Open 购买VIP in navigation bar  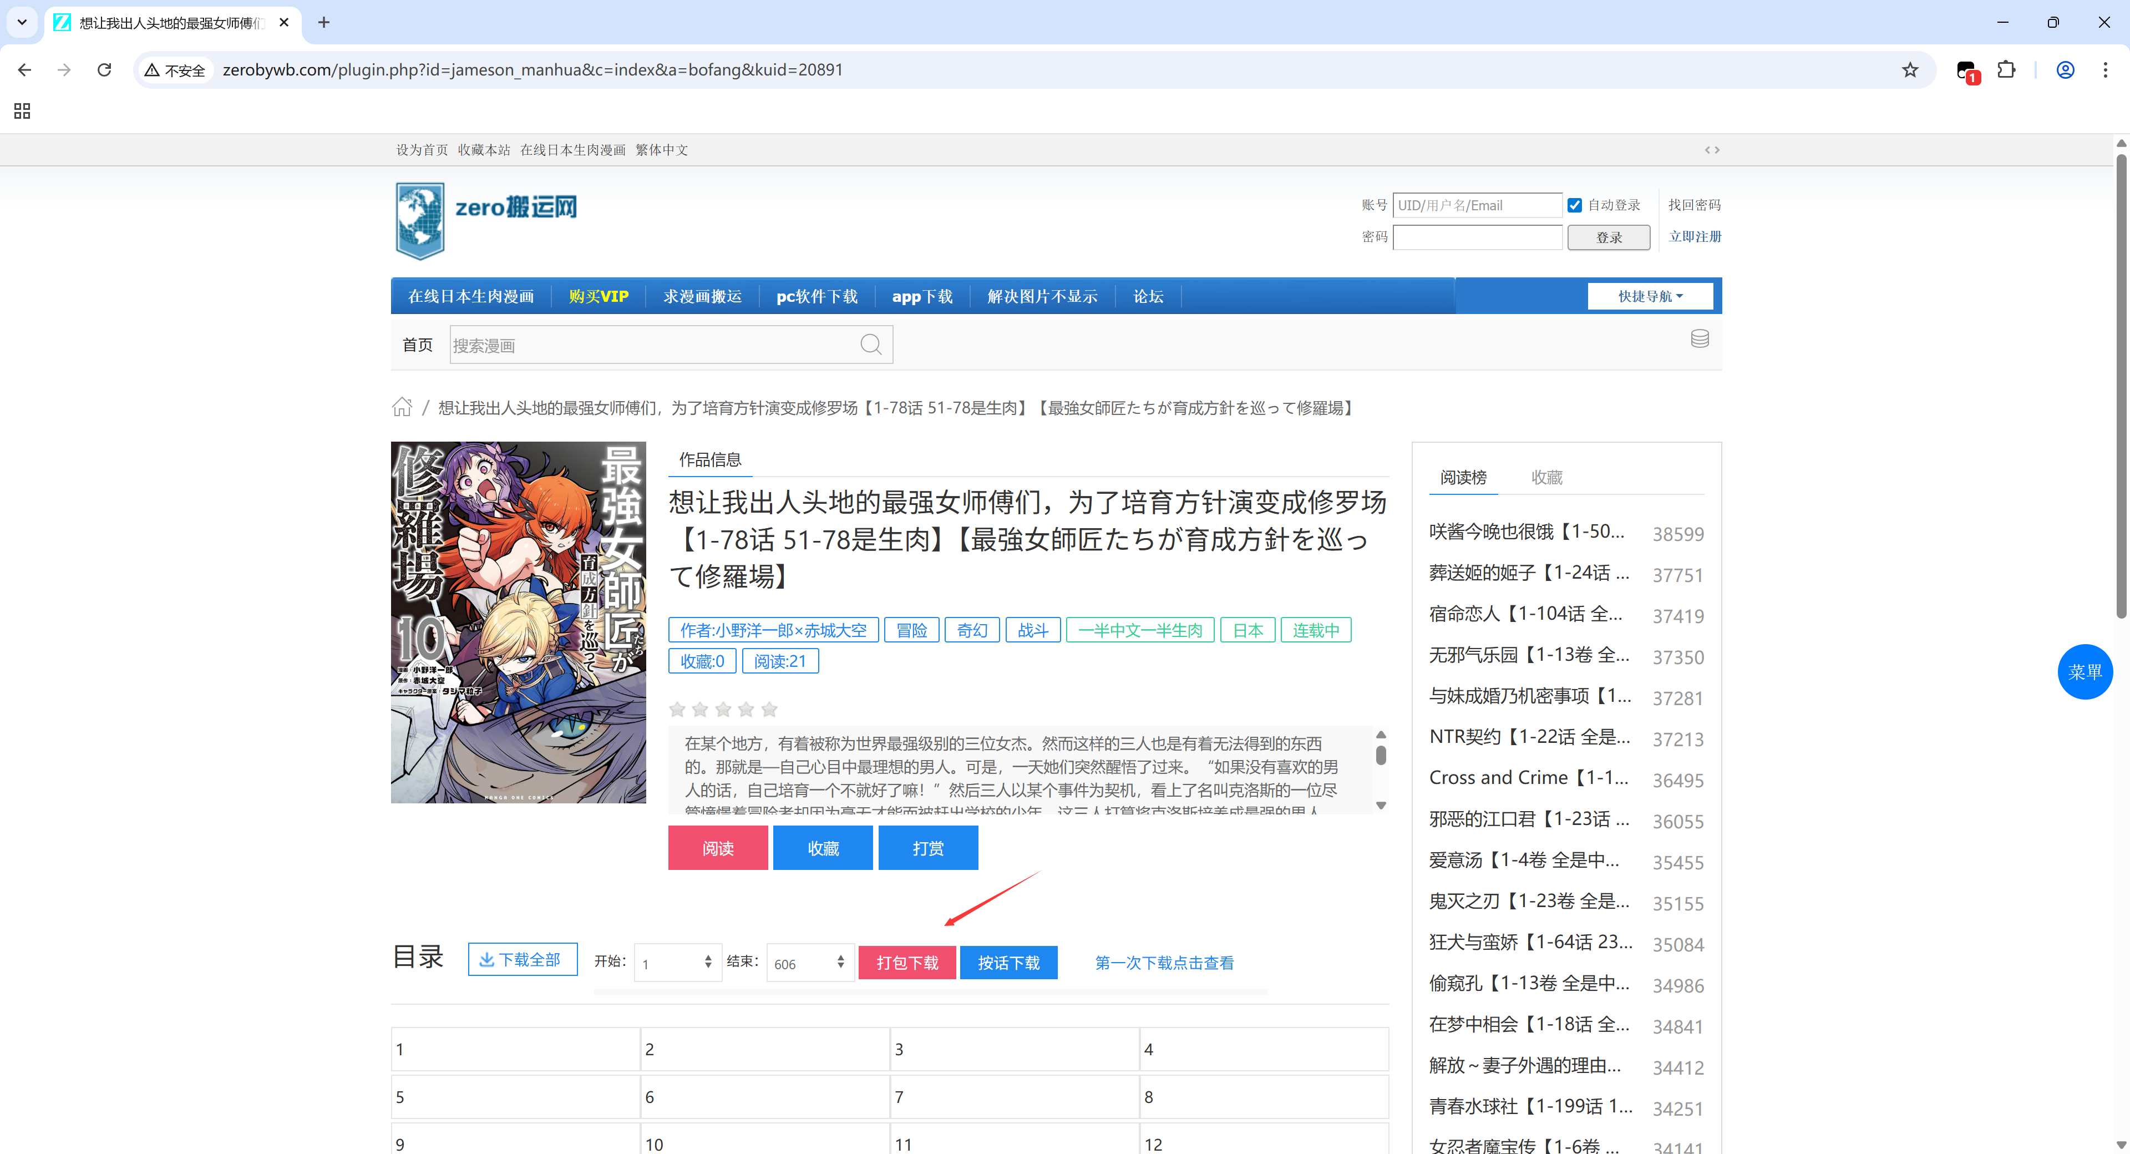pyautogui.click(x=598, y=296)
